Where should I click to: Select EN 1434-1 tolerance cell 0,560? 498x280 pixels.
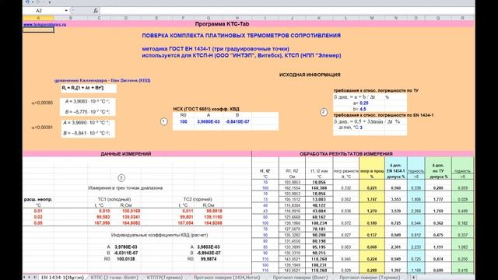pos(396,188)
